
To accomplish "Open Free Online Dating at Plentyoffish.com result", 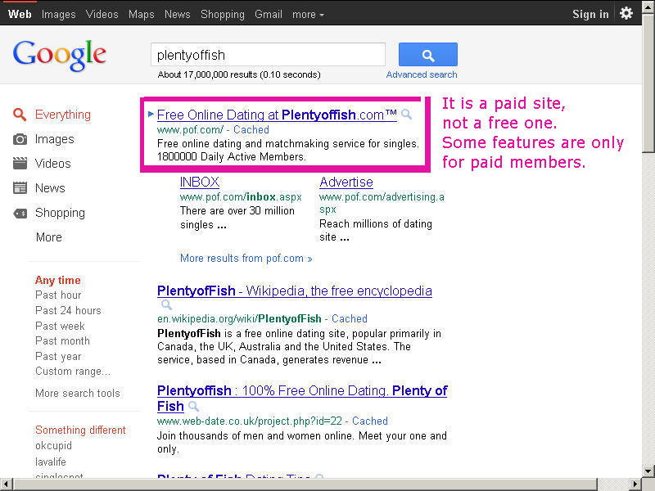I will click(x=277, y=115).
